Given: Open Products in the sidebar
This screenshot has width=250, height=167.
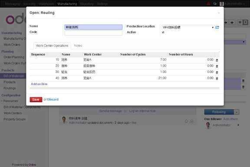Looking at the screenshot, I should click(10, 82).
